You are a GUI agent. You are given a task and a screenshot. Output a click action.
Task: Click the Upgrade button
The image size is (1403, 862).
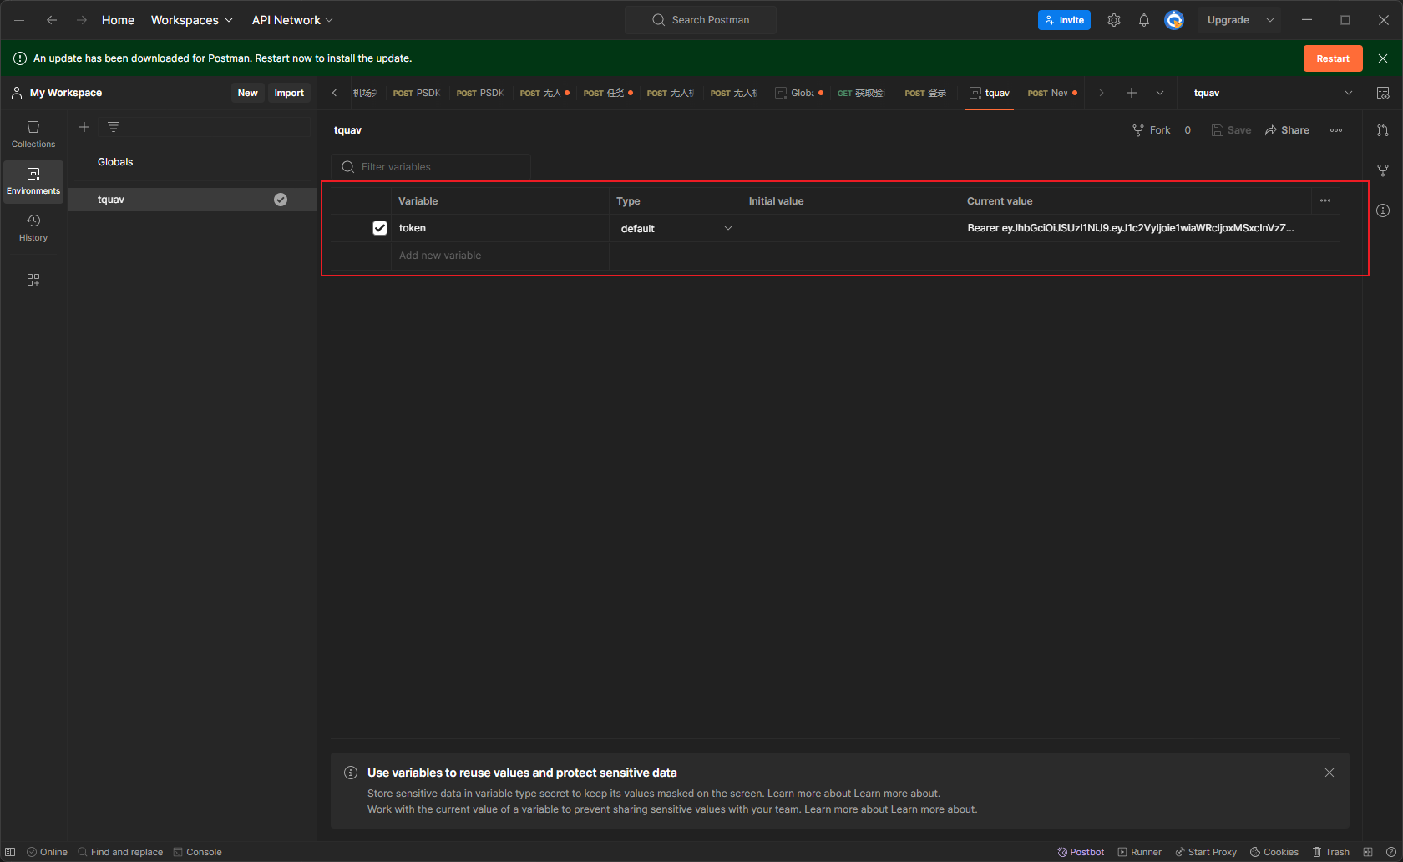(1228, 20)
